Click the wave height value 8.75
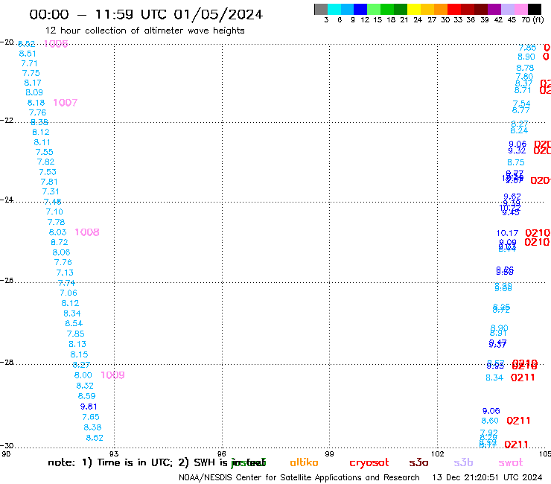The image size is (551, 484). tap(515, 163)
